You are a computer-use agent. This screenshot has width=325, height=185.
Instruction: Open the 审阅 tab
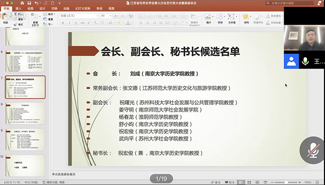click(x=99, y=8)
